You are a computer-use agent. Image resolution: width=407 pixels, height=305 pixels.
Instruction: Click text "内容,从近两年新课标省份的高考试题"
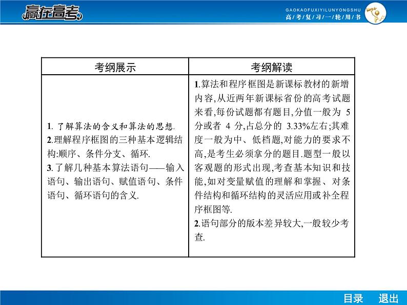pyautogui.click(x=272, y=98)
